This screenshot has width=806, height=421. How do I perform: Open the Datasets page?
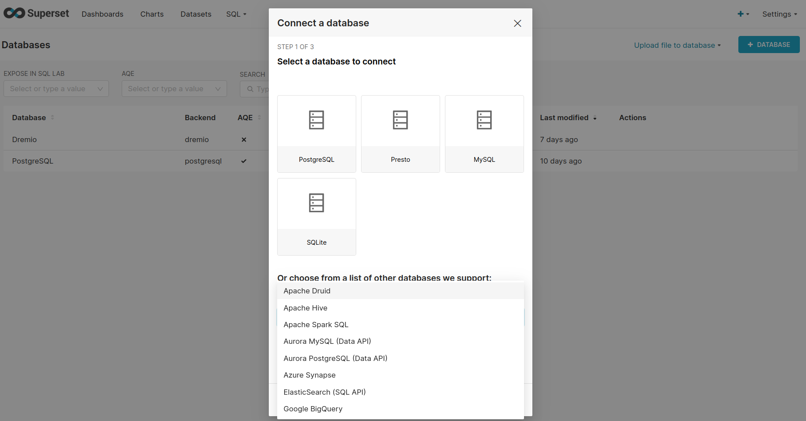click(196, 14)
